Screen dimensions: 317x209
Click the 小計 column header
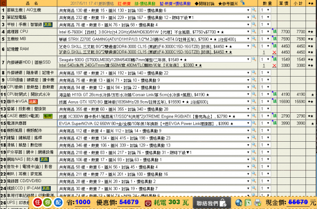(x=298, y=4)
